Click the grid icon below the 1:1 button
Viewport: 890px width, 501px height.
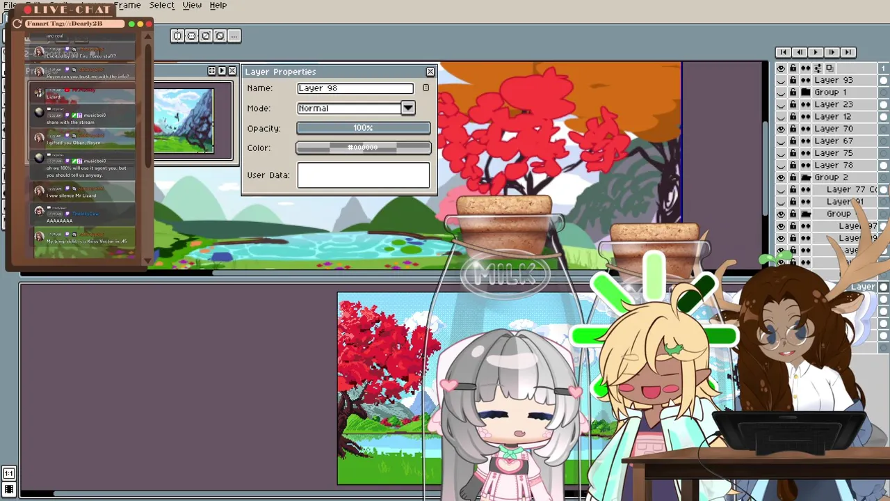point(9,490)
